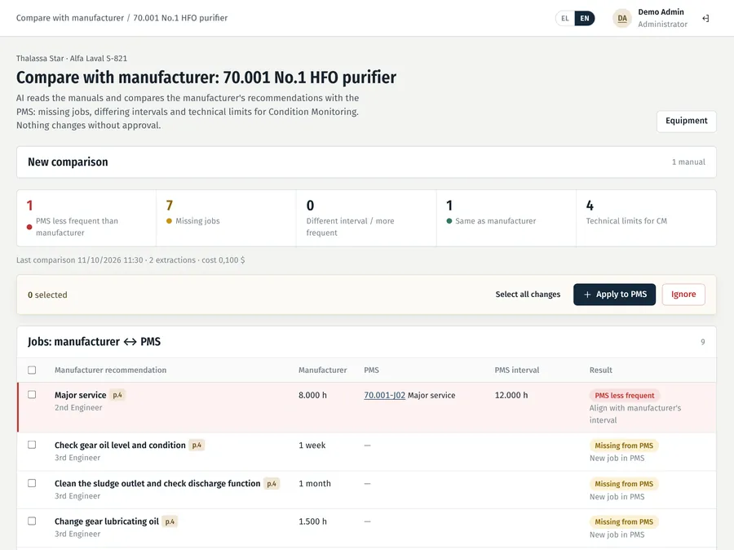Click Missing from PMS badge for gear oil level
Screen dimensions: 734x550
click(624, 446)
